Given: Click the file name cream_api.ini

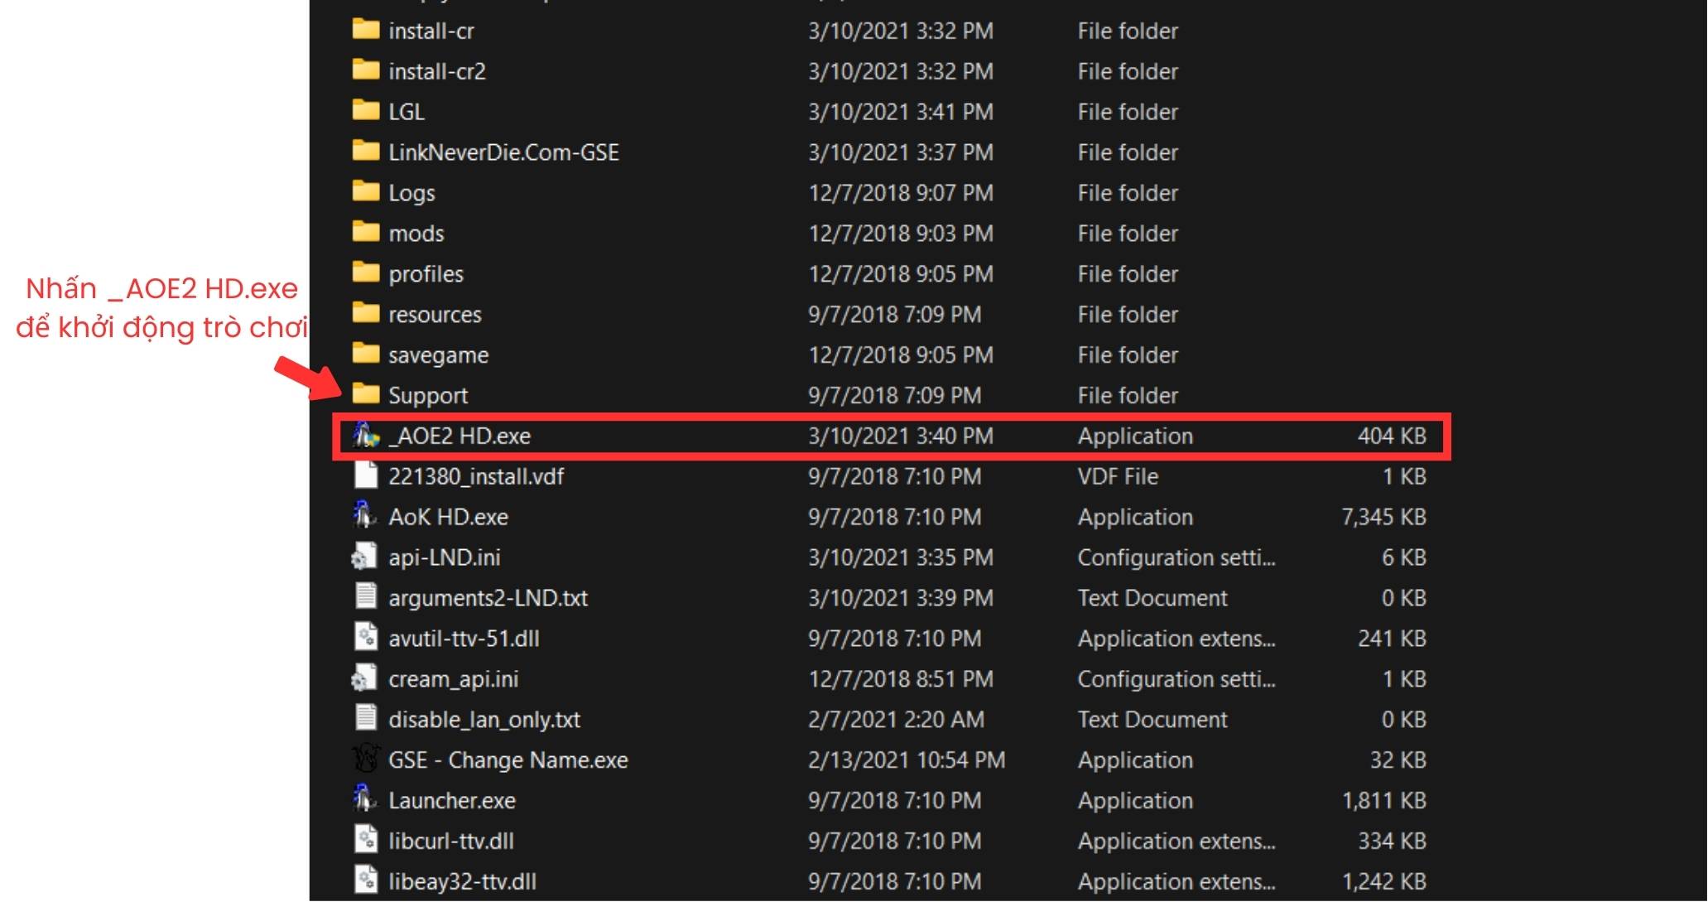Looking at the screenshot, I should pos(454,679).
